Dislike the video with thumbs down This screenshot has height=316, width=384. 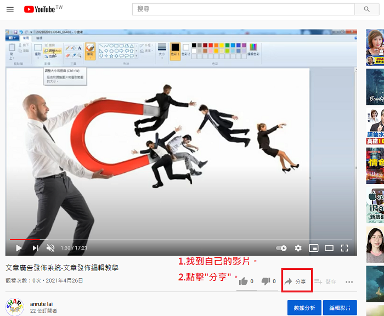(x=266, y=281)
